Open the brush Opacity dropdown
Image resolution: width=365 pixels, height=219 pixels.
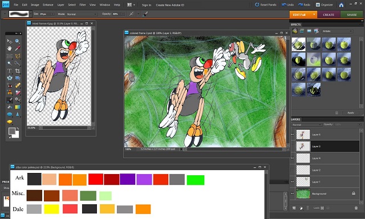(x=123, y=14)
